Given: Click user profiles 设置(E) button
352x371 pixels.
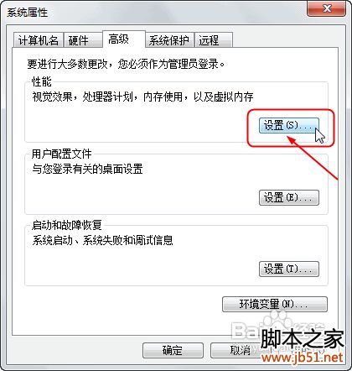Looking at the screenshot, I should click(289, 197).
